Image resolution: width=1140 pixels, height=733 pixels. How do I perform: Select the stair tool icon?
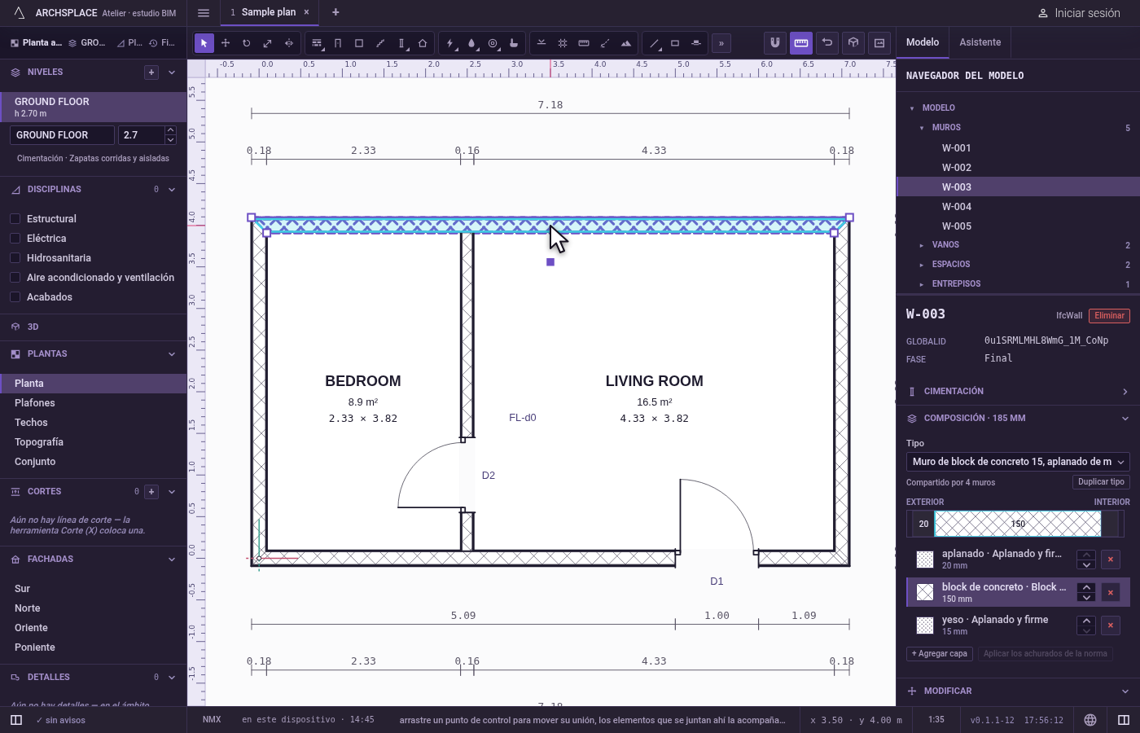point(380,43)
